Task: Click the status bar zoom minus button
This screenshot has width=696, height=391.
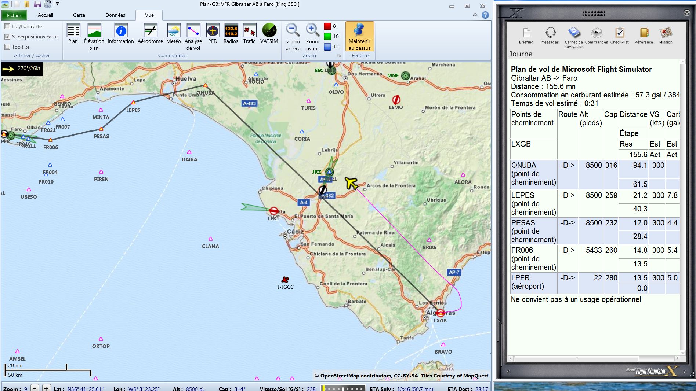Action: [35, 388]
